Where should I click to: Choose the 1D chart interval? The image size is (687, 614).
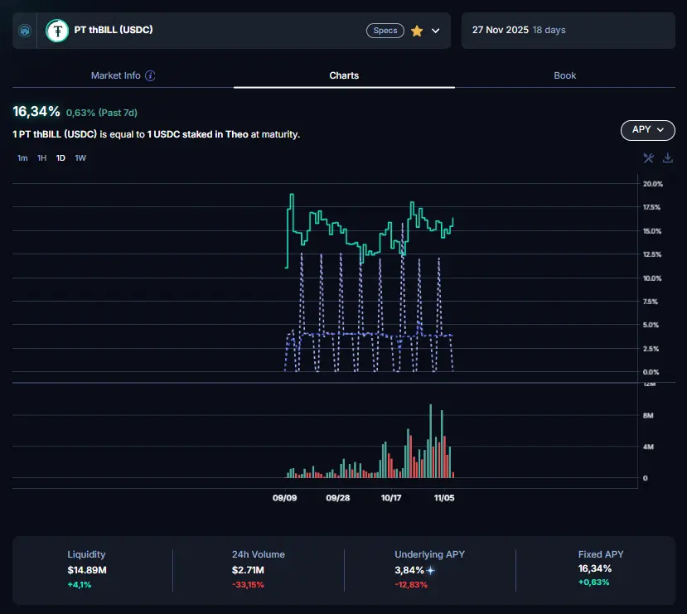point(60,158)
